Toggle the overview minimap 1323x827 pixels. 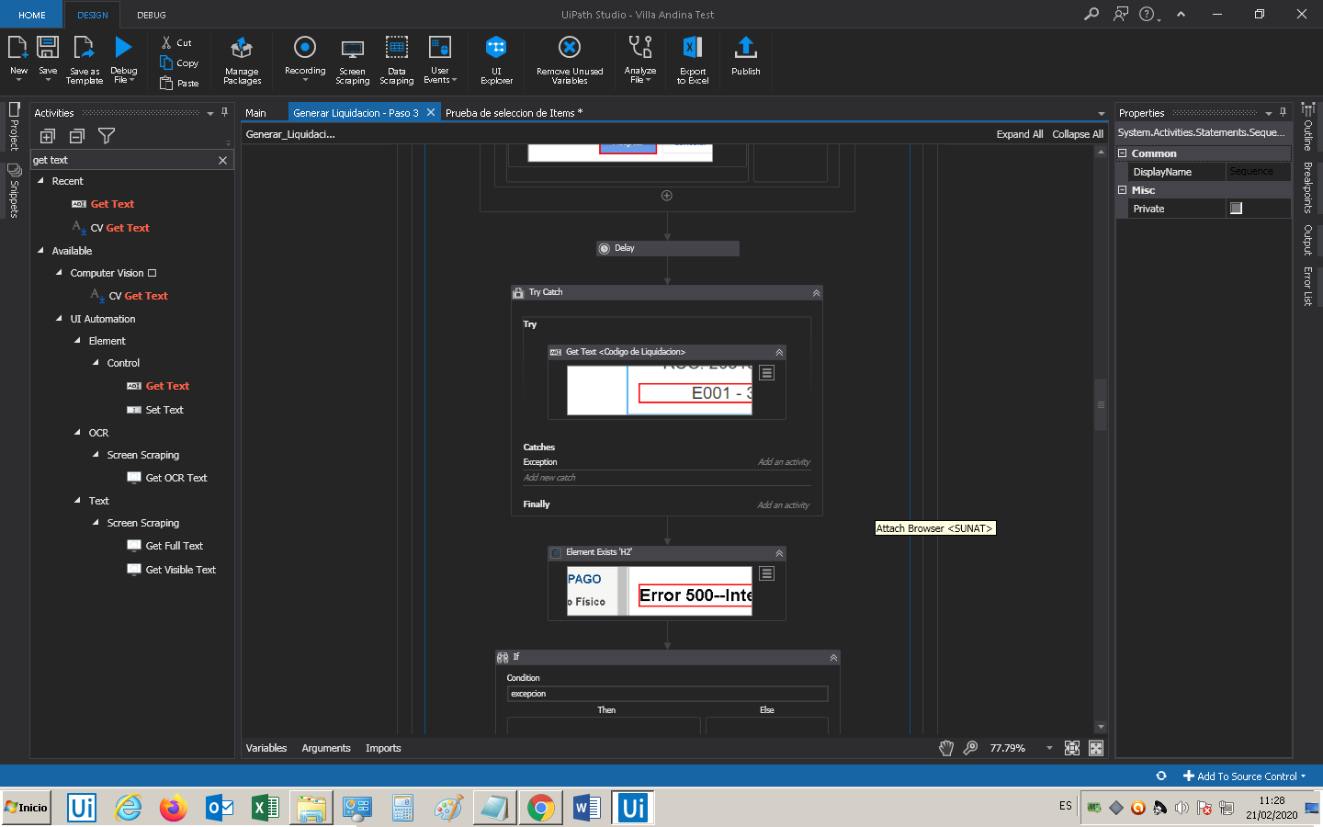click(1096, 748)
